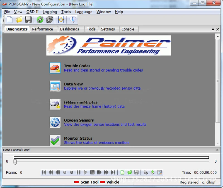223x188 pixels.
Task: Open the View menu
Action: point(18,12)
